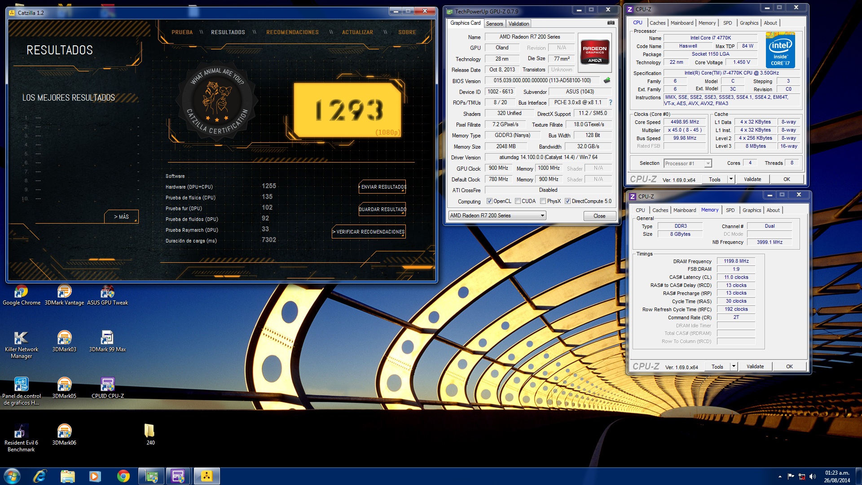The width and height of the screenshot is (862, 485).
Task: Click Close button in GPU-Z
Action: click(x=599, y=216)
